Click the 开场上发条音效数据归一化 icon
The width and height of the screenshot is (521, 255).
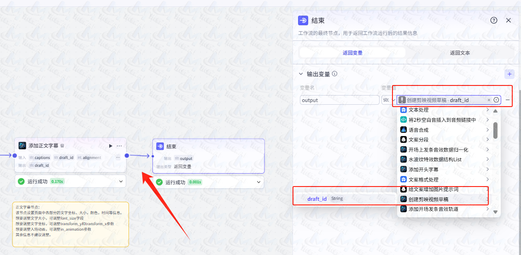pos(404,149)
